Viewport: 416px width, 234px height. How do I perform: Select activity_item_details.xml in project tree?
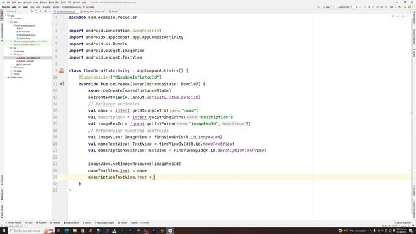(x=29, y=58)
